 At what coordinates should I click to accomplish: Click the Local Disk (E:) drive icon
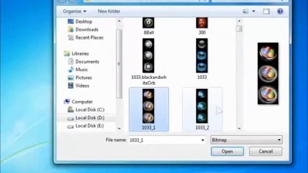71,126
